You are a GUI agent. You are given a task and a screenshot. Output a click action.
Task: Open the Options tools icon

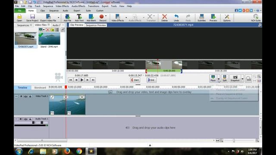227,18
